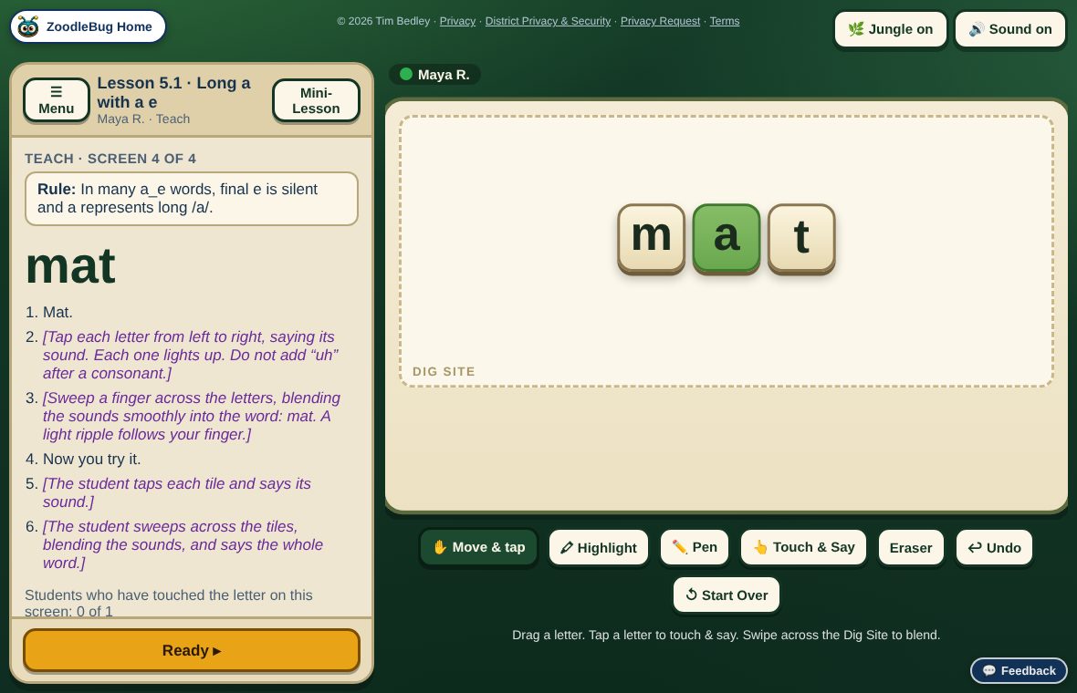This screenshot has height=693, width=1077.
Task: Click the Maya R. student badge
Action: (434, 74)
